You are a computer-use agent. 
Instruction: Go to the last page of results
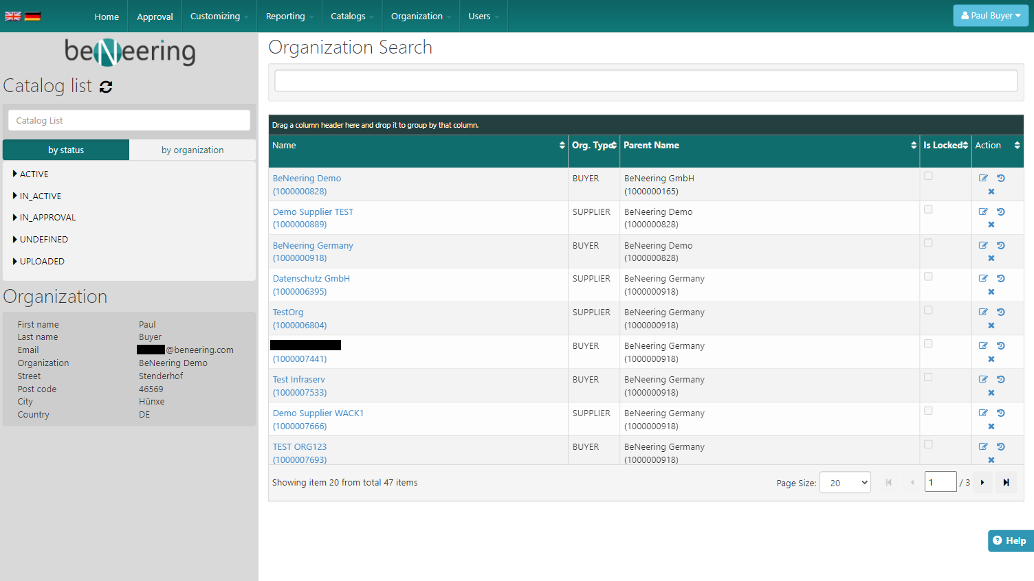(x=1006, y=482)
